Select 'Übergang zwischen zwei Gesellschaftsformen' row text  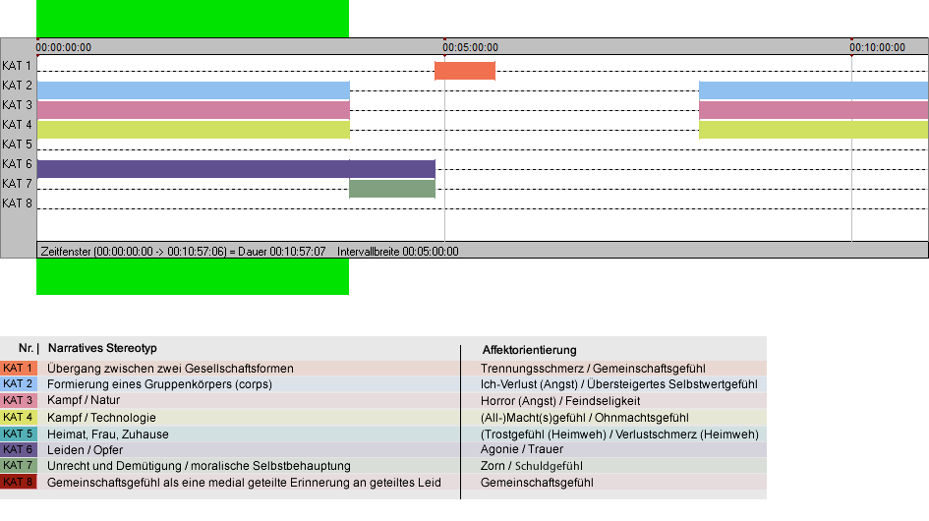click(x=171, y=369)
